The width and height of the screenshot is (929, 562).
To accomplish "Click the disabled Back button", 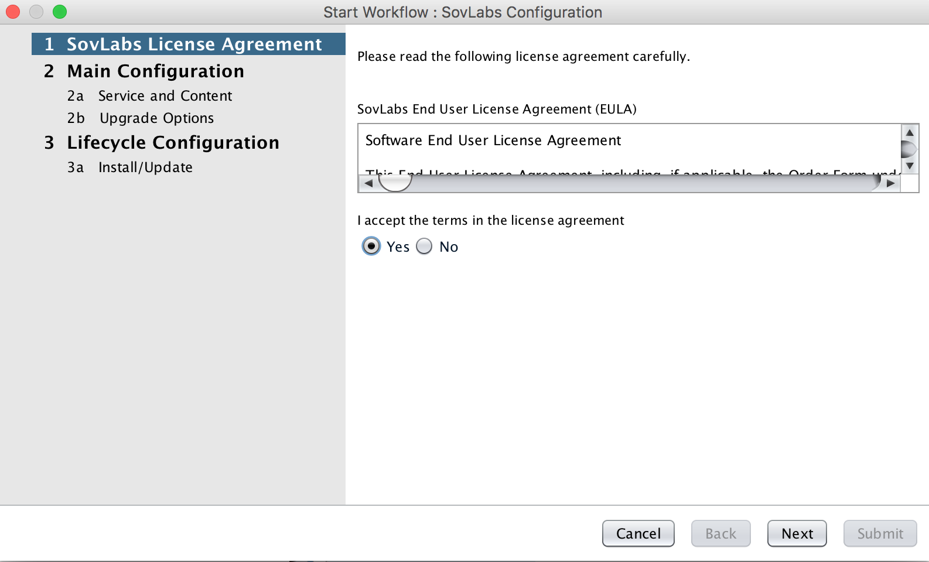I will [x=720, y=533].
